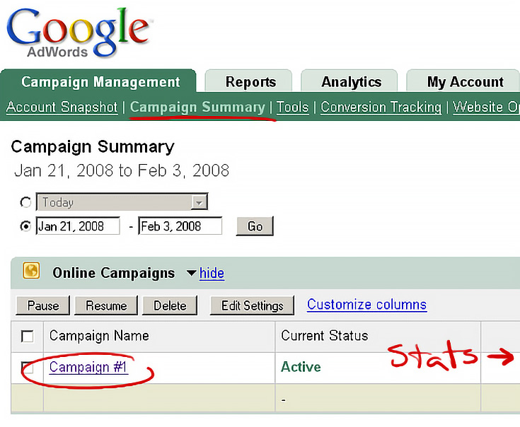Screen dimensions: 520x427
Task: Click the Go button for the date range
Action: tap(255, 226)
